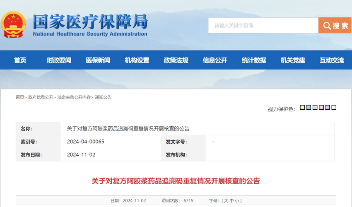Select the purple eye-protection color swatch
The image size is (352, 207).
(328, 108)
